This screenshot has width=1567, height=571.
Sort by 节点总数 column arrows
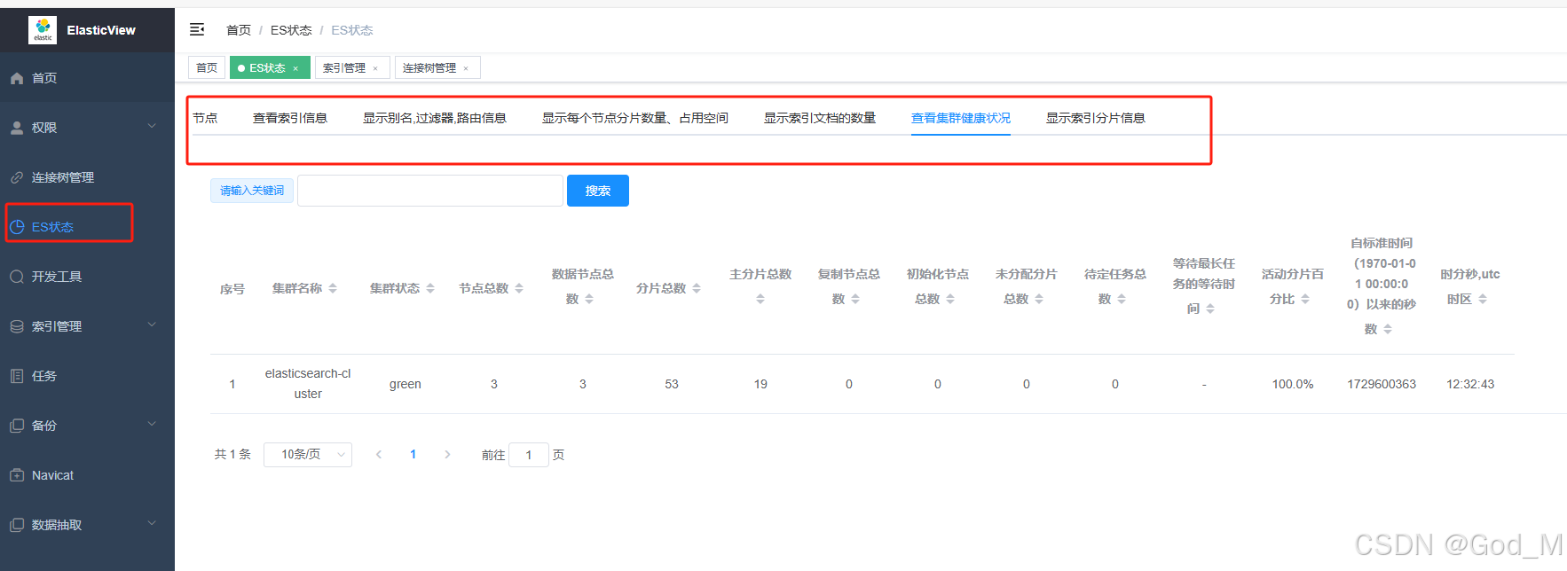[x=519, y=288]
